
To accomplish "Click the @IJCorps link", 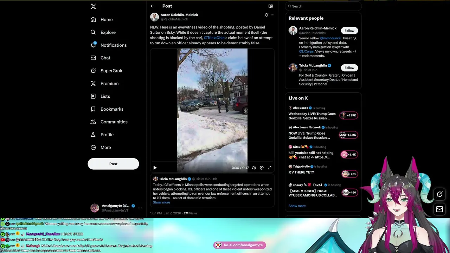I will point(306,51).
